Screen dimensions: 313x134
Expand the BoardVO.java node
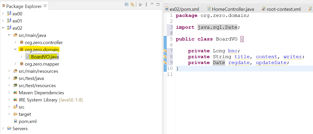click(x=22, y=57)
